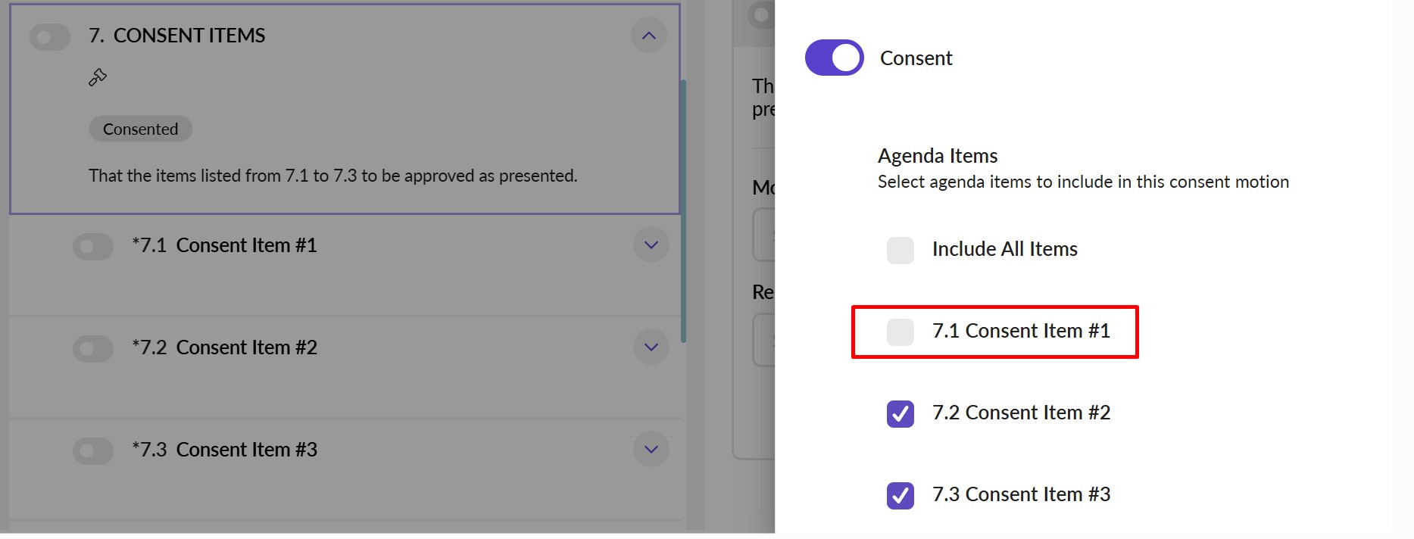Toggle the switch beside 7.1 Consent Item #1
The image size is (1414, 539).
pyautogui.click(x=92, y=246)
